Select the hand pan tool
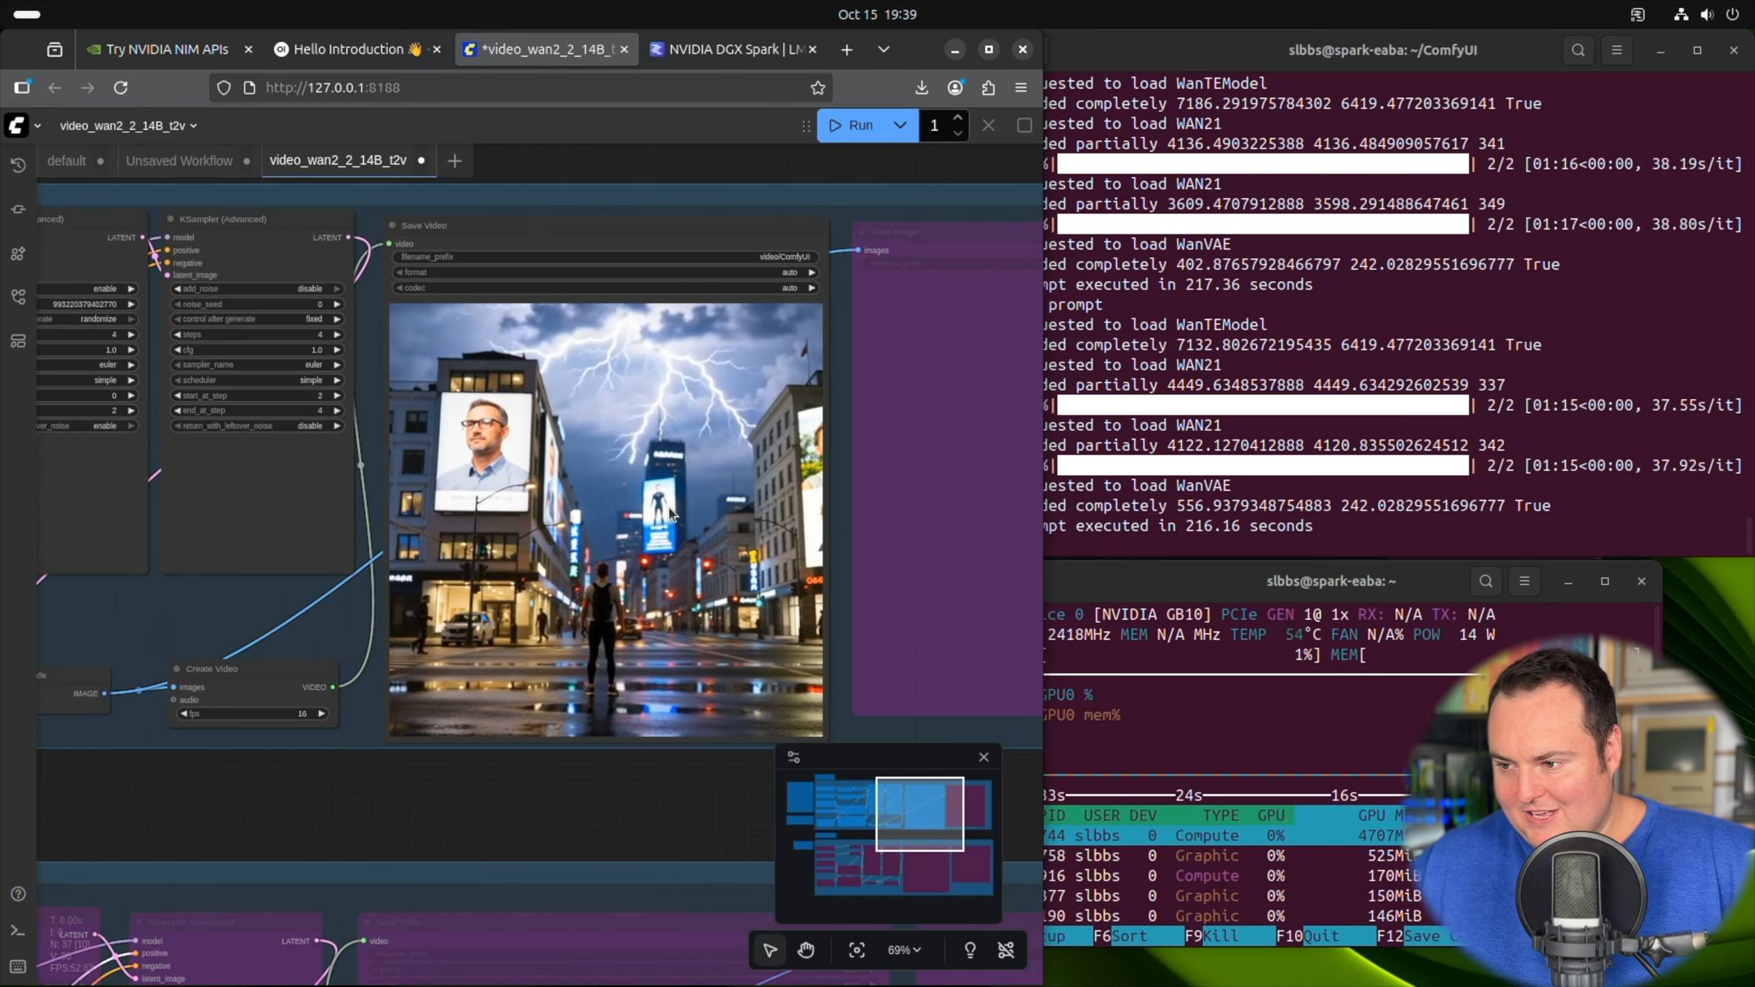 point(806,950)
